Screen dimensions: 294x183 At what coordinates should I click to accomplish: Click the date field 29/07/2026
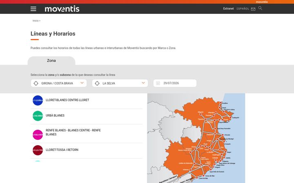pyautogui.click(x=175, y=83)
